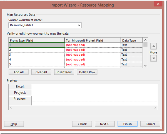Select the Data Type cell in row 3
Viewport: 167px width, 134px height.
131,55
